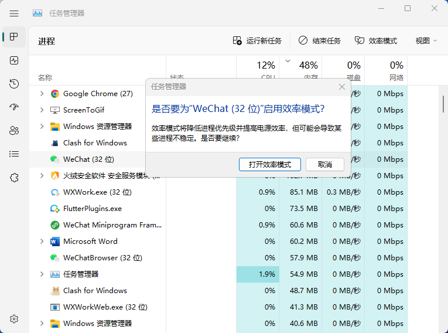
Task: Click the tan cat Clash for Windows icon
Action: pyautogui.click(x=55, y=291)
